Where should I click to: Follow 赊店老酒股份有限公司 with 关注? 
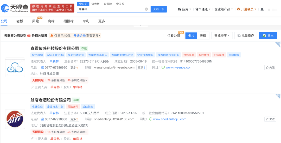pyautogui.click(x=270, y=119)
